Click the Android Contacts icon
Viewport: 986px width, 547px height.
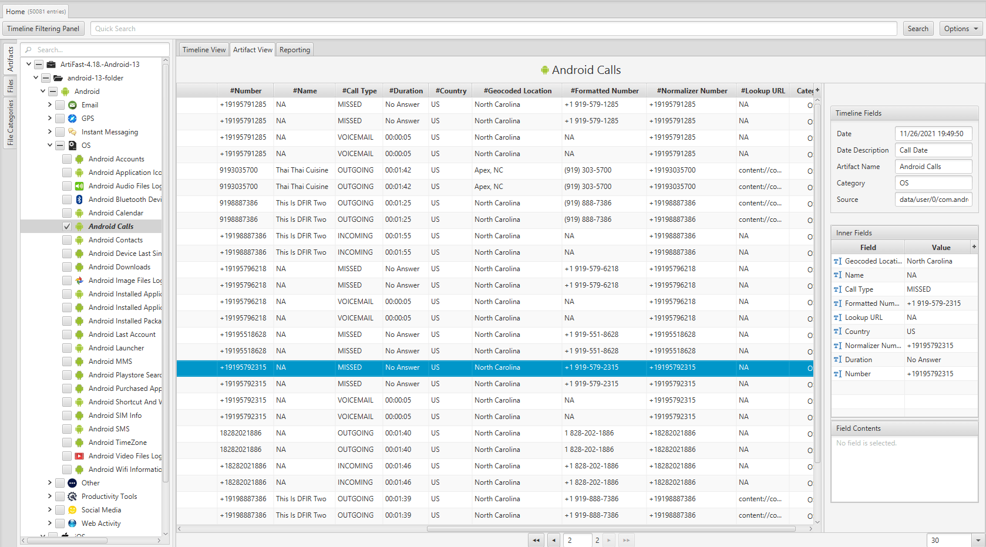(x=79, y=240)
